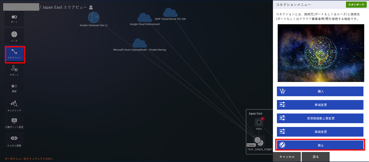Open the ルータ (Router) sidebar menu
The width and height of the screenshot is (369, 162).
point(14,36)
